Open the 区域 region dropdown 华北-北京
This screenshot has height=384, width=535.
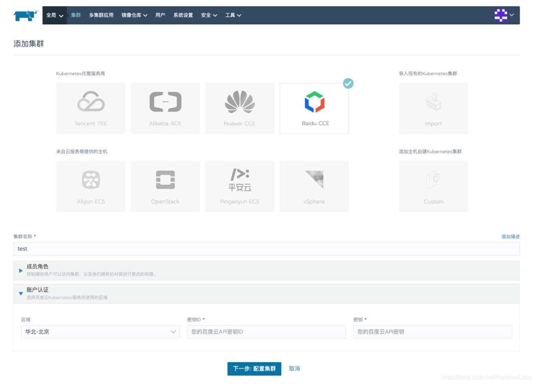100,332
